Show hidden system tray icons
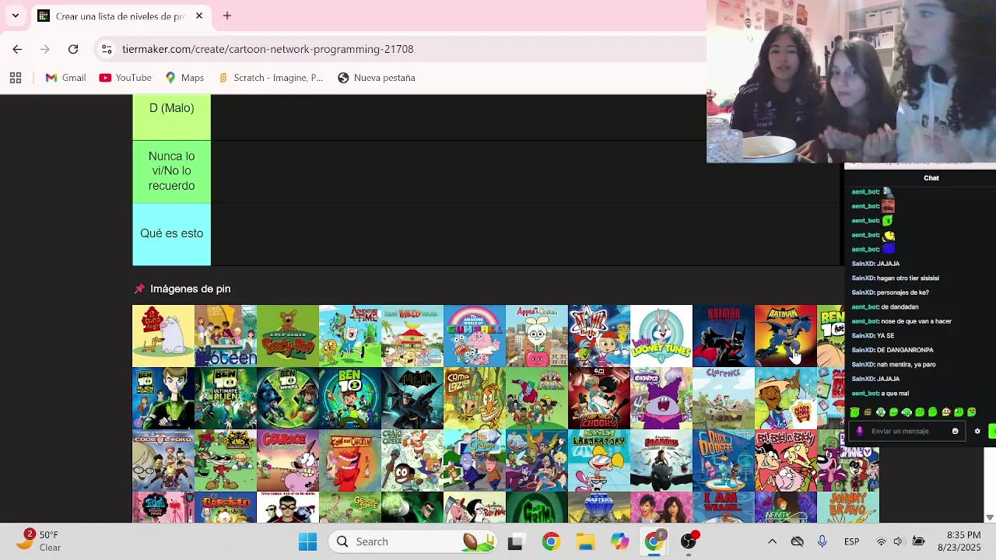The height and width of the screenshot is (560, 996). [772, 541]
